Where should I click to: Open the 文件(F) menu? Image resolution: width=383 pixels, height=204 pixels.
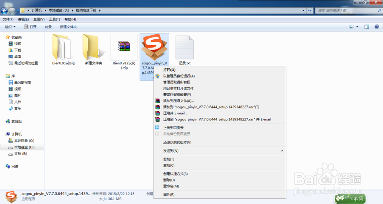[8, 19]
